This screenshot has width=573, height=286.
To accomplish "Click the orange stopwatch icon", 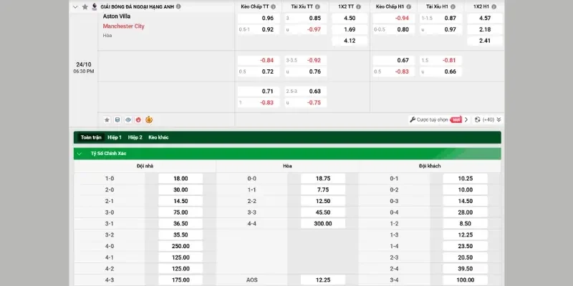I will pos(149,119).
